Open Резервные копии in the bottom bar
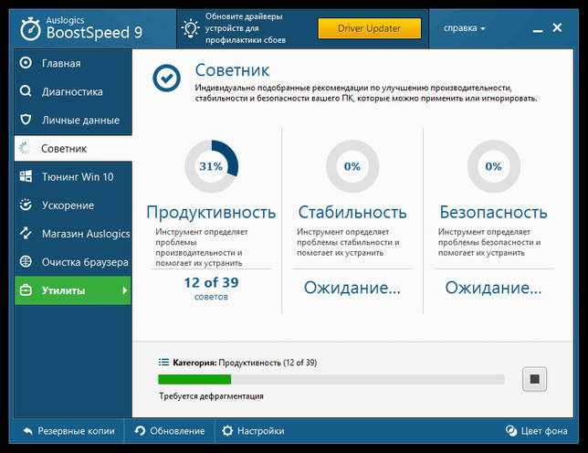This screenshot has height=453, width=588. coord(68,431)
